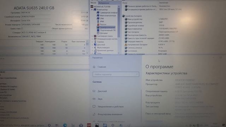This screenshot has height=127, width=226.
Task: Select Дисплей category in AIDA64 tree
Action: tap(101, 45)
